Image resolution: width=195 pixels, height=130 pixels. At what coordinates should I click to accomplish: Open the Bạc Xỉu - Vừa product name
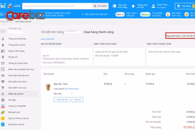tap(61, 84)
